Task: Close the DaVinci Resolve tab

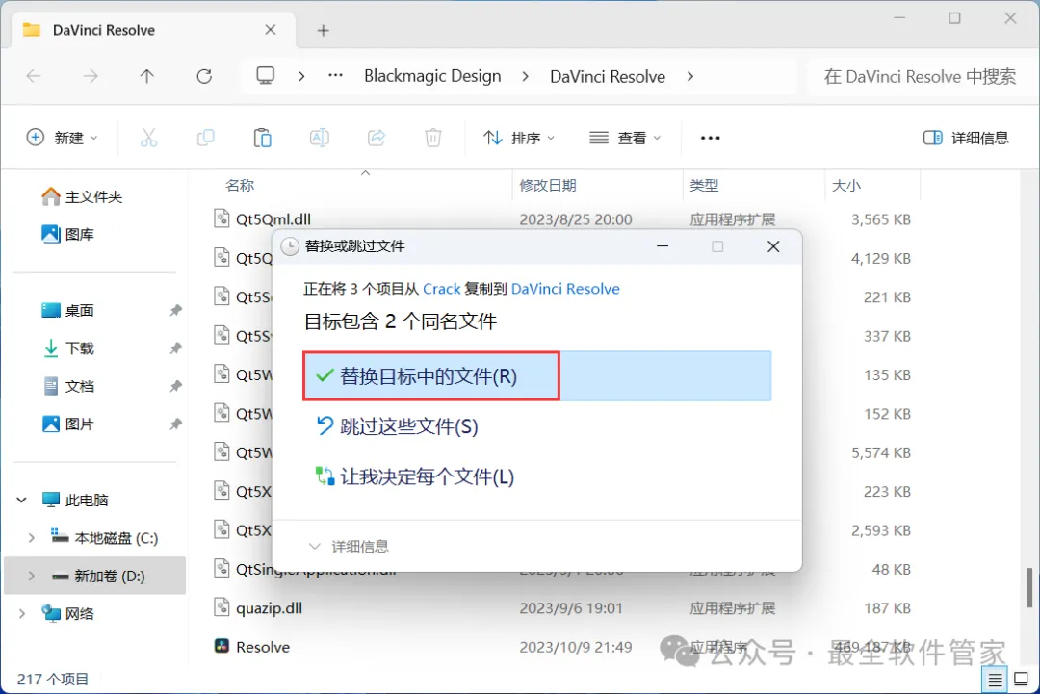Action: 270,30
